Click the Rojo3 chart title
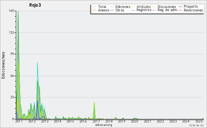This screenshot has height=128, width=207. tap(35, 5)
